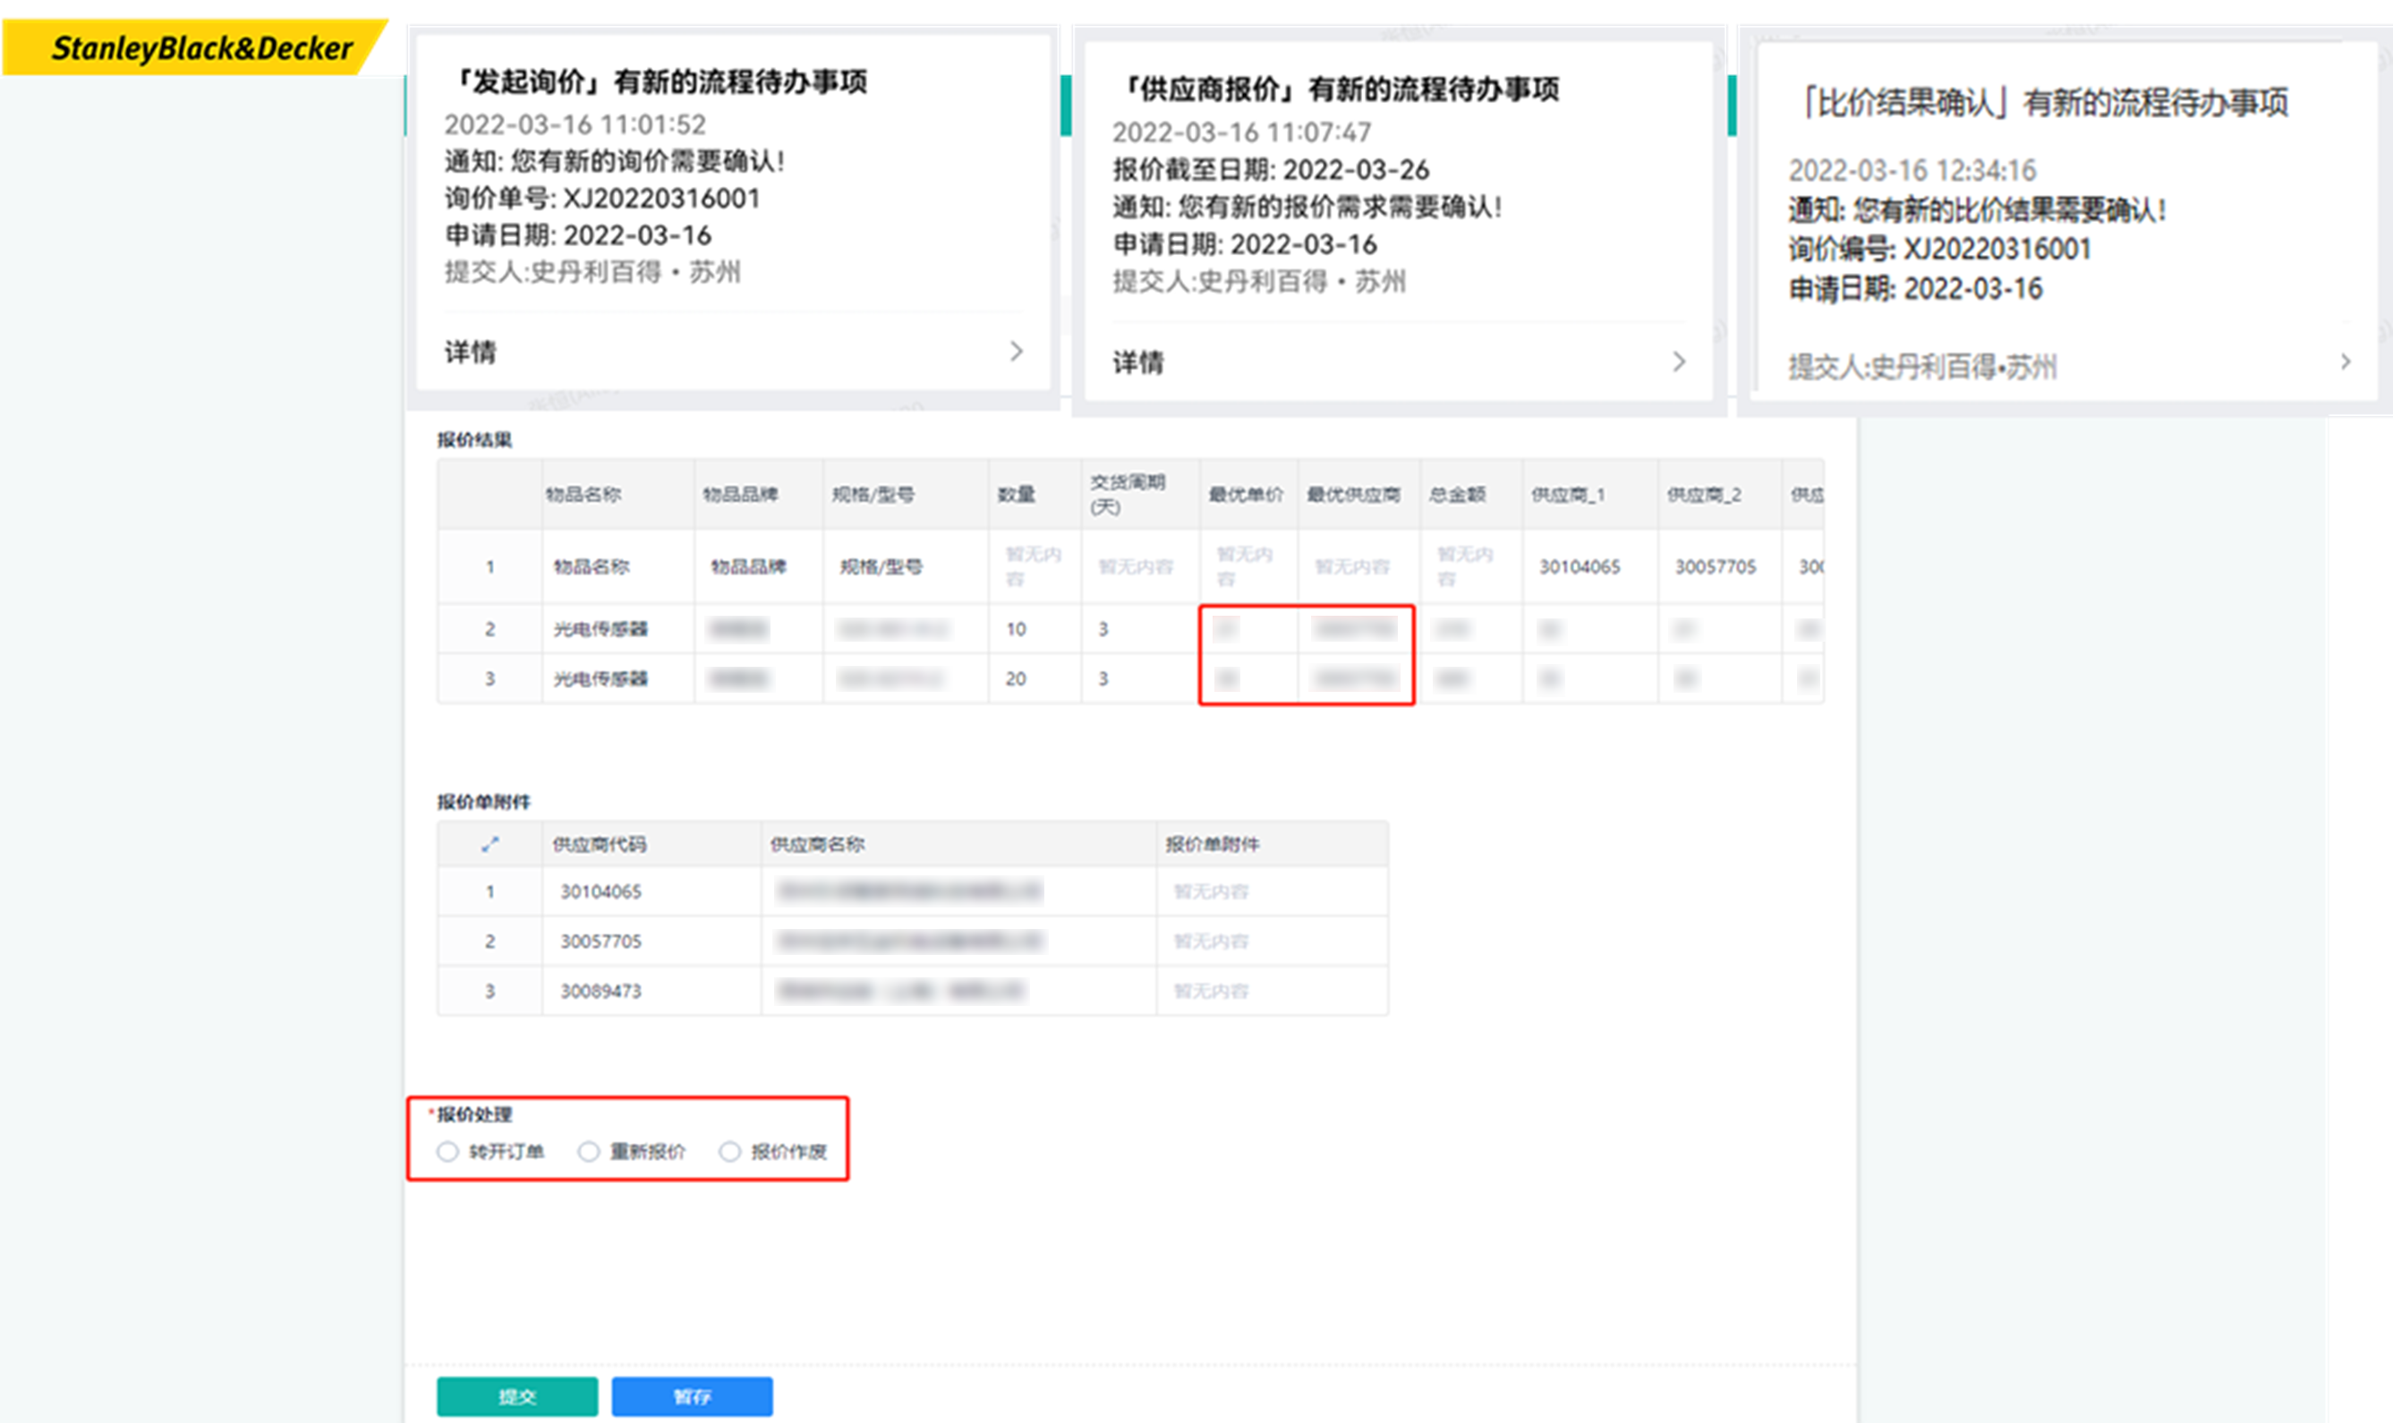Select the 重新报价 radio option

589,1151
